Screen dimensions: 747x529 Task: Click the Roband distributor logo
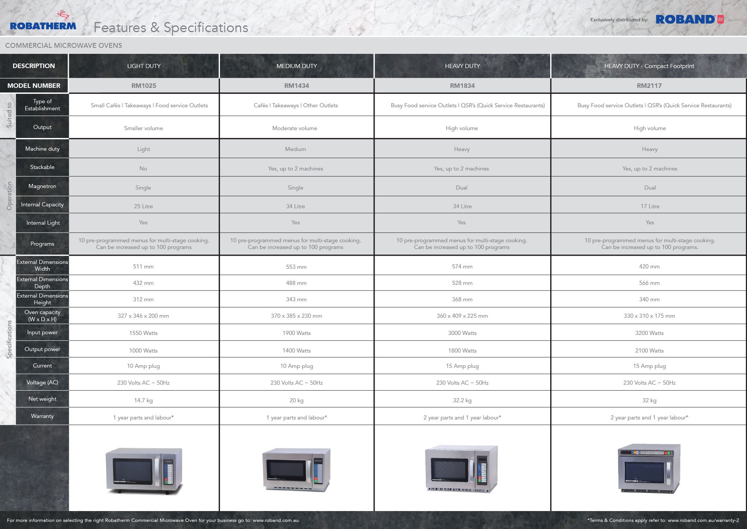(689, 19)
